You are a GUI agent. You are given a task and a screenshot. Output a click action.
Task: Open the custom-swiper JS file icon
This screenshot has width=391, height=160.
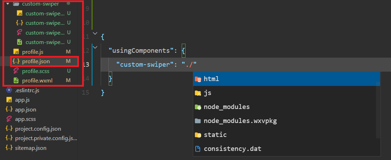[x=20, y=14]
